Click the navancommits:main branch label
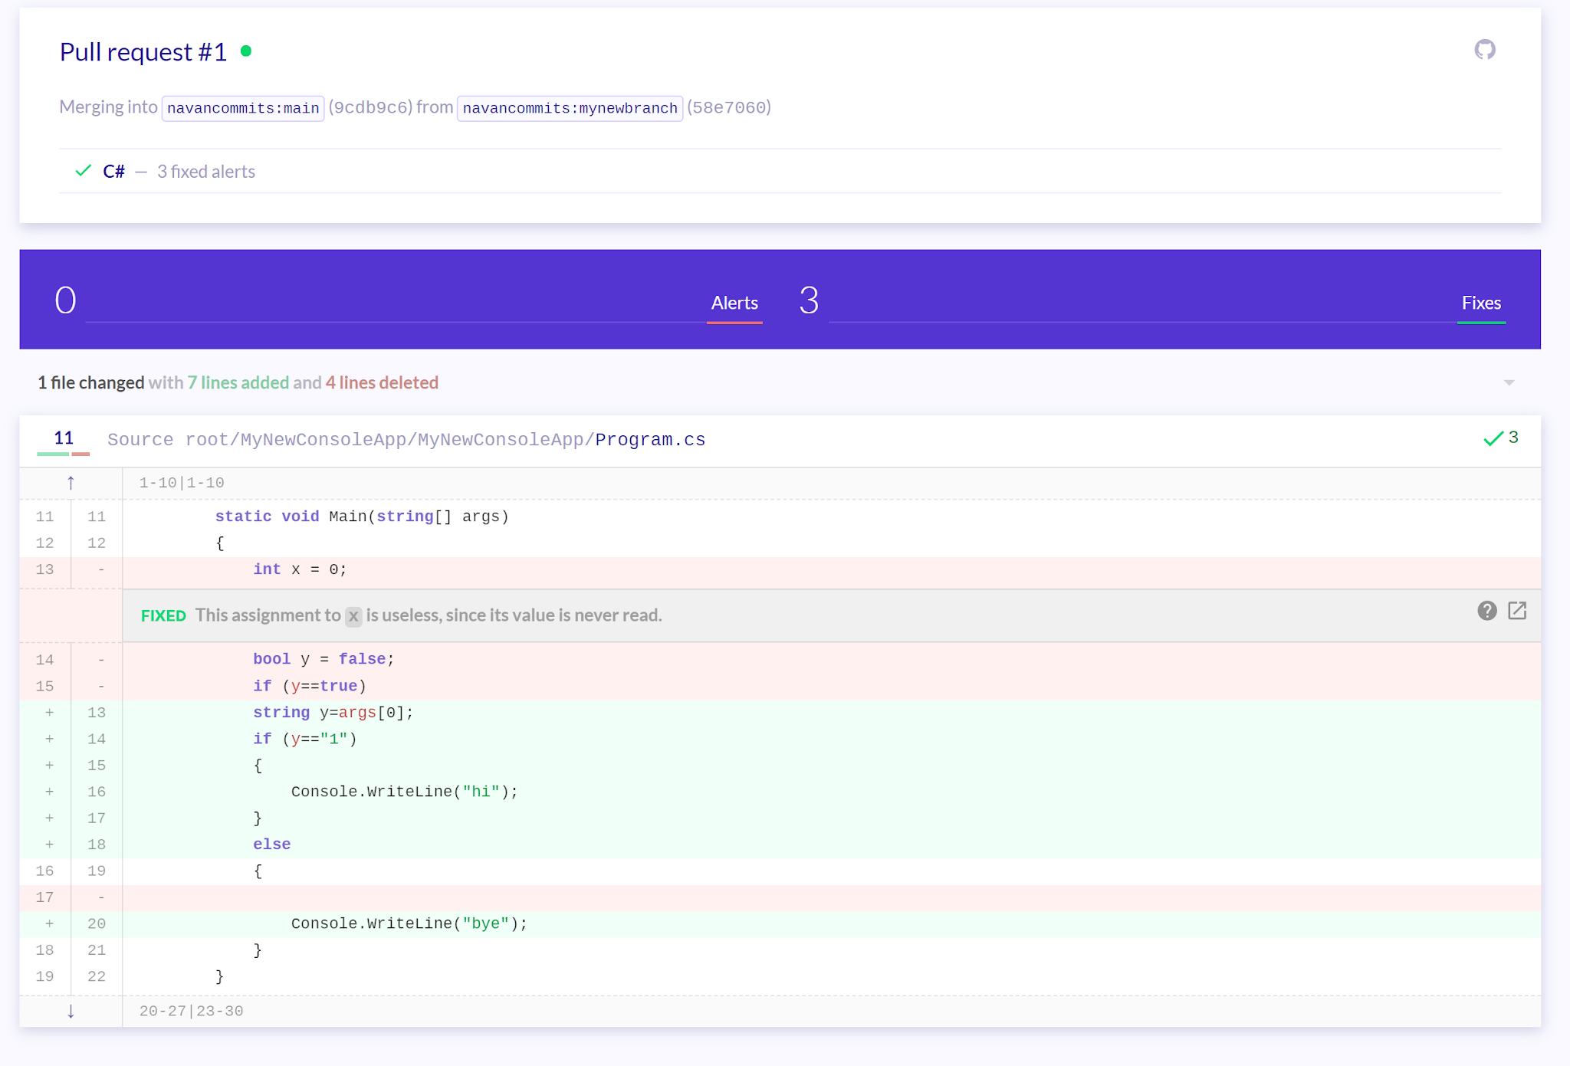The image size is (1570, 1066). click(243, 108)
